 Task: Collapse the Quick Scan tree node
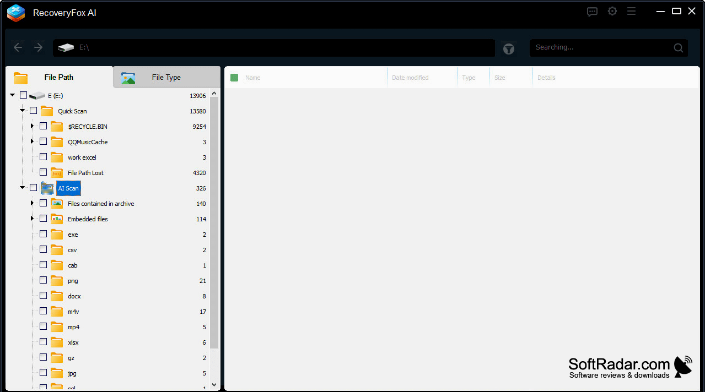pyautogui.click(x=23, y=111)
